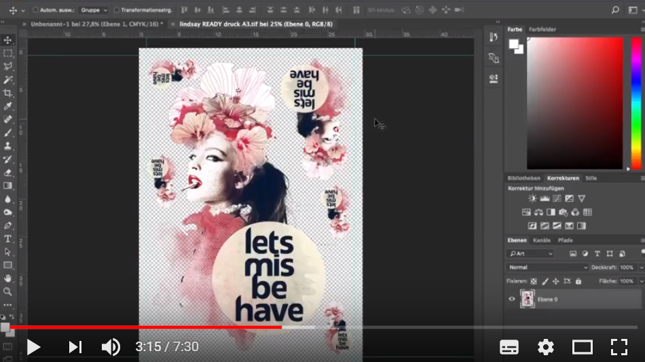Add Vibrance adjustment triangle icon
The width and height of the screenshot is (645, 362).
pos(582,198)
